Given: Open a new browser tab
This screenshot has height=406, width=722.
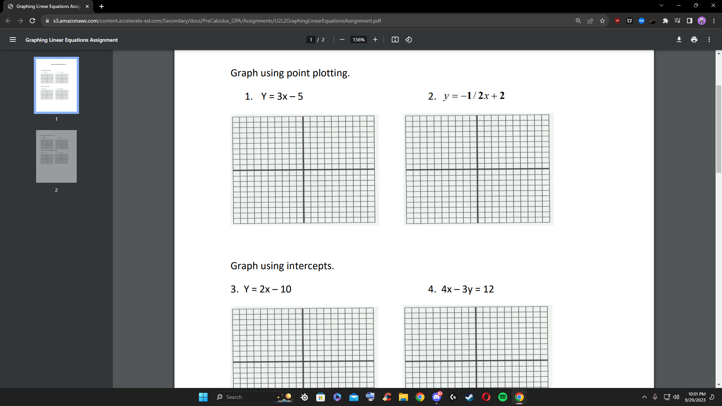Looking at the screenshot, I should click(101, 6).
